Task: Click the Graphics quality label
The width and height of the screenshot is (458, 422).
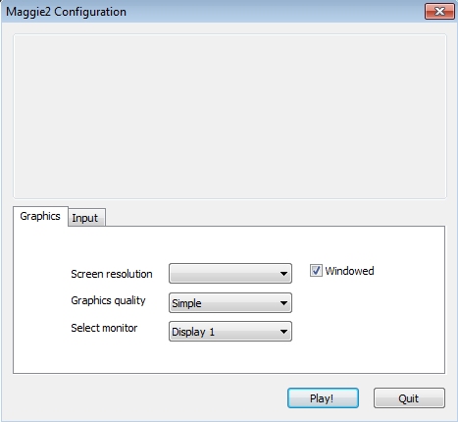Action: tap(108, 300)
